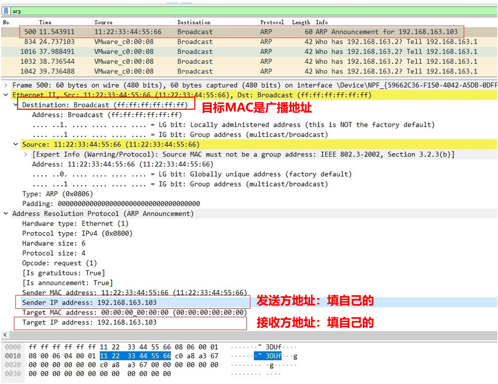Collapse the Address Resolution Protocol section

6,213
